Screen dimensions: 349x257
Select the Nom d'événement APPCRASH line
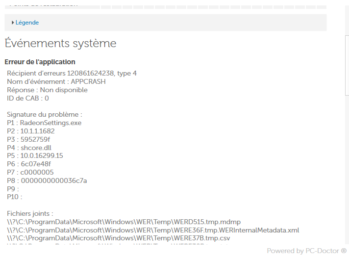coord(56,81)
